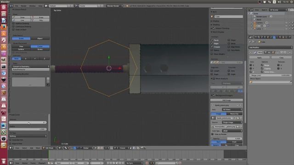The image size is (294, 165).
Task: Enable Generate UVs checkbox
Action: (x=10, y=140)
